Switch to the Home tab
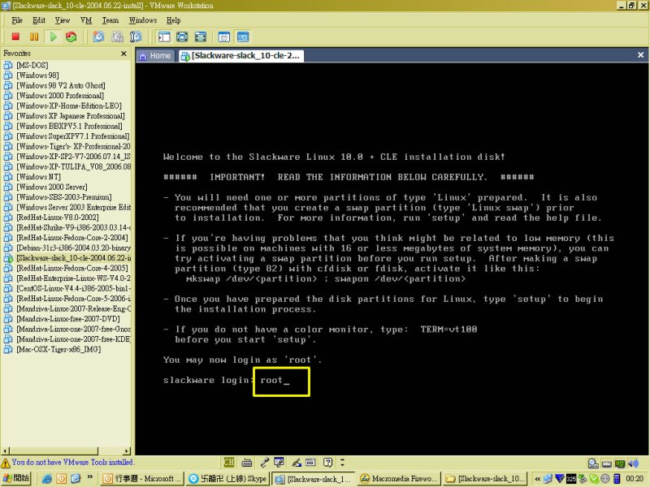Viewport: 650px width, 487px height. pos(156,55)
